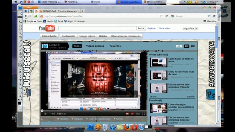Switch to the MEGAUPLOAD tab
Screen dimensions: 235x132
tap(59, 11)
